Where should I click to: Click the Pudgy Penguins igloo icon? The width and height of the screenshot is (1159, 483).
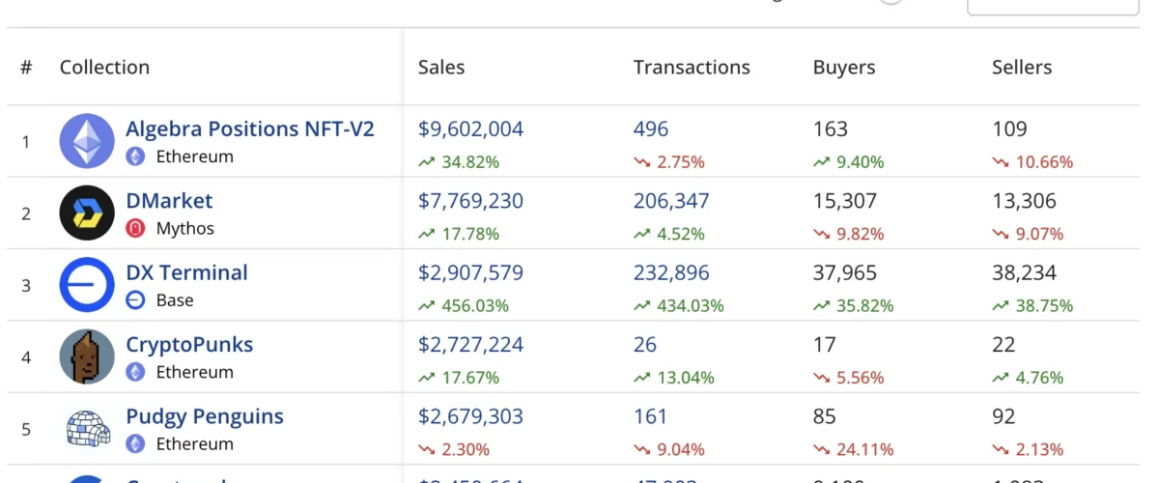[87, 429]
